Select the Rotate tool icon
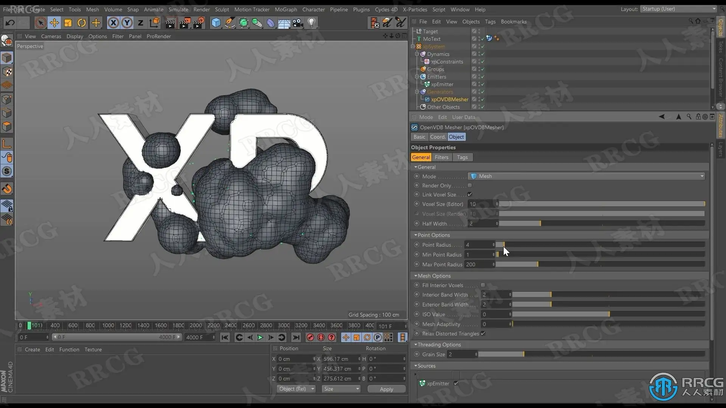 (82, 23)
